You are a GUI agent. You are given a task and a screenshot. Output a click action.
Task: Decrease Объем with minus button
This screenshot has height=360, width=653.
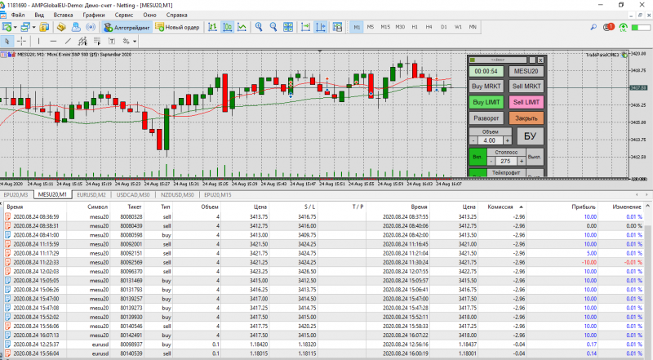point(473,141)
